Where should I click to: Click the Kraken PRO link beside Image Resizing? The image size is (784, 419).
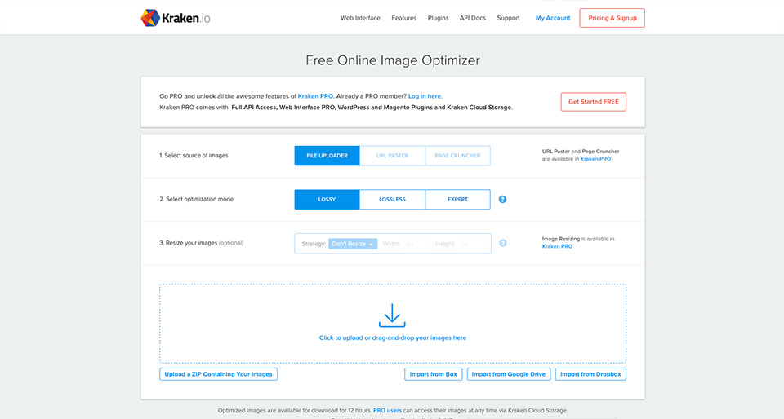click(x=557, y=246)
